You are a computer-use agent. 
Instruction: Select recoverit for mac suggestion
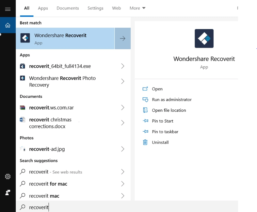pos(73,184)
